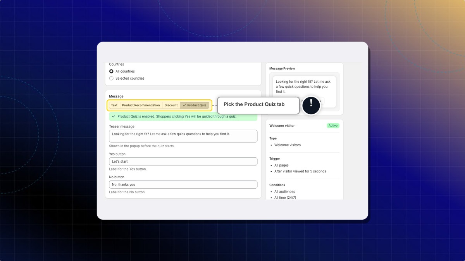The height and width of the screenshot is (261, 465).
Task: Focus the No button label input
Action: (x=183, y=184)
